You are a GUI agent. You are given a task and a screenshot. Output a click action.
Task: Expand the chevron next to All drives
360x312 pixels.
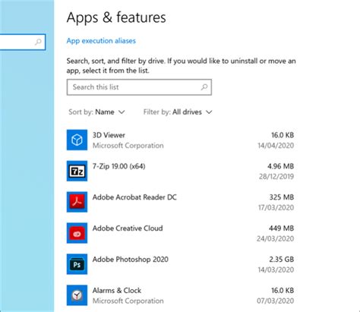209,112
